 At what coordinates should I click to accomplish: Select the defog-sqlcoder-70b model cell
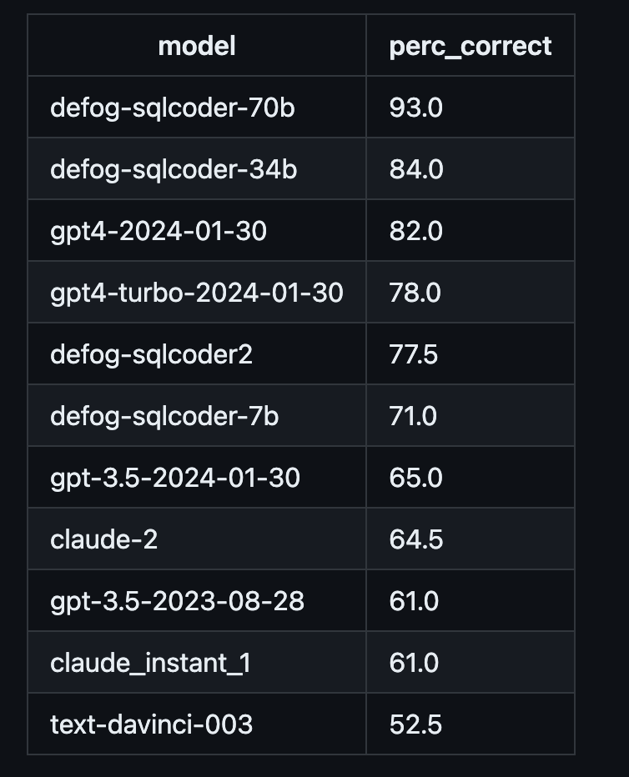coord(173,108)
